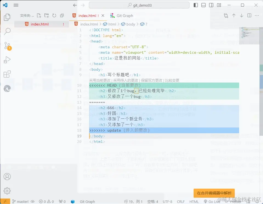The width and height of the screenshot is (263, 204).
Task: Click the update (传入的更改) conflict line
Action: 164,130
